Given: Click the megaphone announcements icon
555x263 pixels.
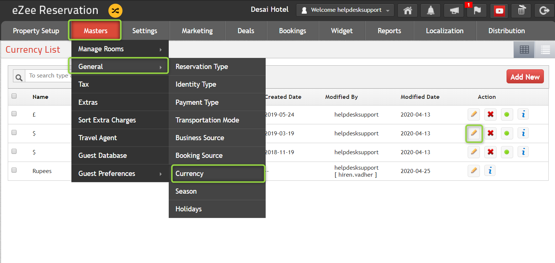Looking at the screenshot, I should (x=454, y=11).
